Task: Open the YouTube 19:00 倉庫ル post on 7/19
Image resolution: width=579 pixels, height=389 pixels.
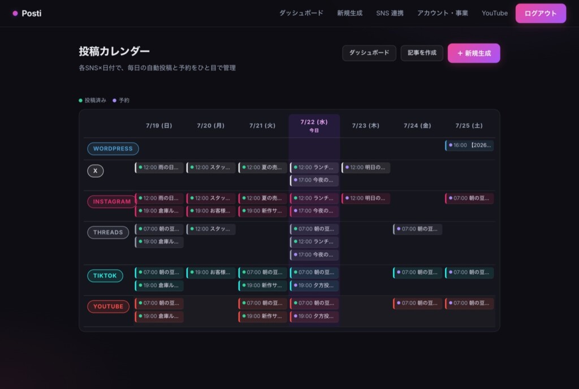Action: (159, 316)
